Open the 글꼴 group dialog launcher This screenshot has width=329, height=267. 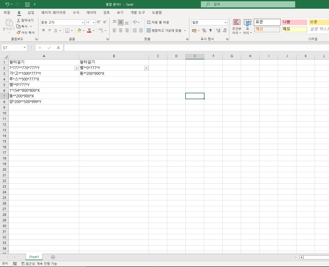pos(108,39)
